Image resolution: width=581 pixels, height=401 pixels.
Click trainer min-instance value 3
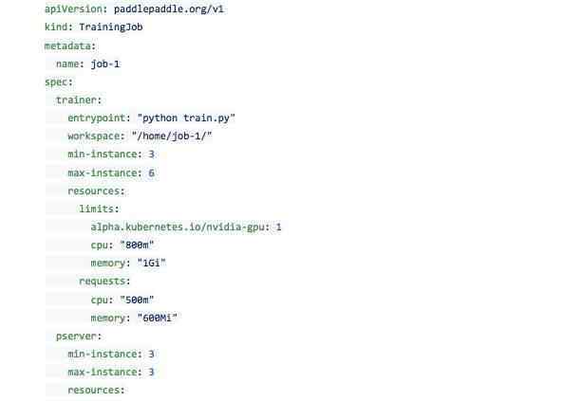[x=151, y=155]
